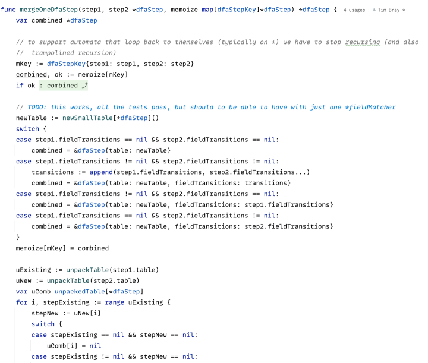Click the person icon beside Tim Bray
This screenshot has height=363, width=428.
[374, 10]
